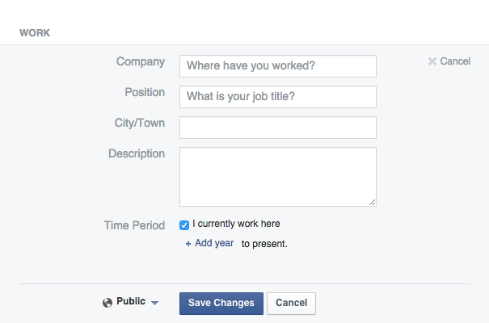Click the X icon beside top Cancel
This screenshot has width=489, height=323.
[432, 61]
